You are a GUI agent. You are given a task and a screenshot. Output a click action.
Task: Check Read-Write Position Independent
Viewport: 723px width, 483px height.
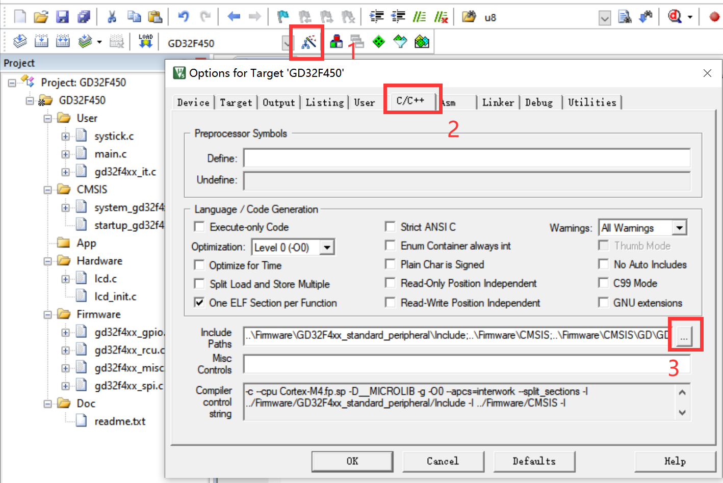tap(390, 303)
